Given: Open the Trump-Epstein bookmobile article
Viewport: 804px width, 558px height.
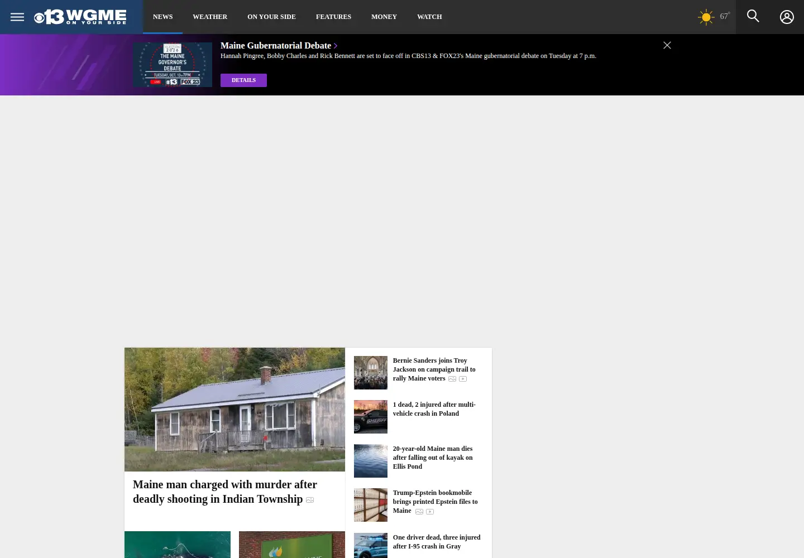Looking at the screenshot, I should (x=435, y=502).
